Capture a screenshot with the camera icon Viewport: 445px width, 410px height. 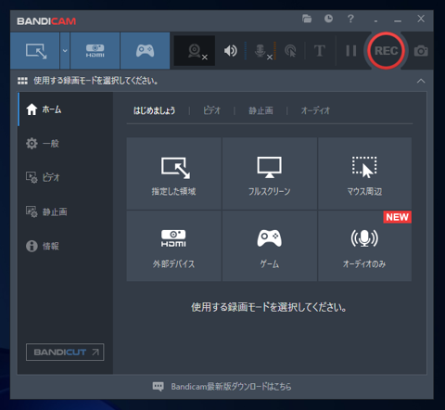point(421,51)
